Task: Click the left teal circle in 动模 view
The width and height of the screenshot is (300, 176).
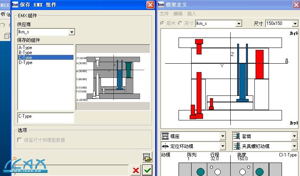Action: tap(200, 172)
